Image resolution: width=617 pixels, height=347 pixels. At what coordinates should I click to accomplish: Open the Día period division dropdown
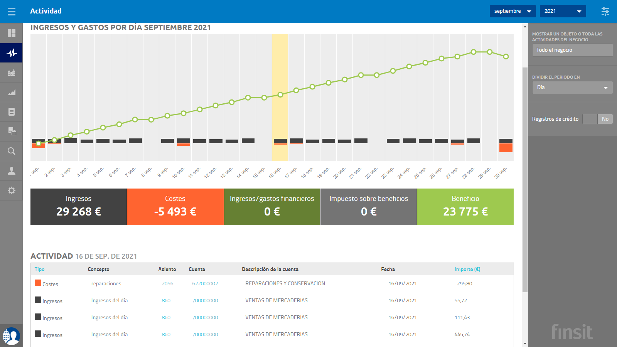pos(572,88)
